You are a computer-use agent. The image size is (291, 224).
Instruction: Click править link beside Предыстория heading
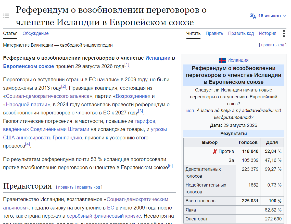coord(66,187)
